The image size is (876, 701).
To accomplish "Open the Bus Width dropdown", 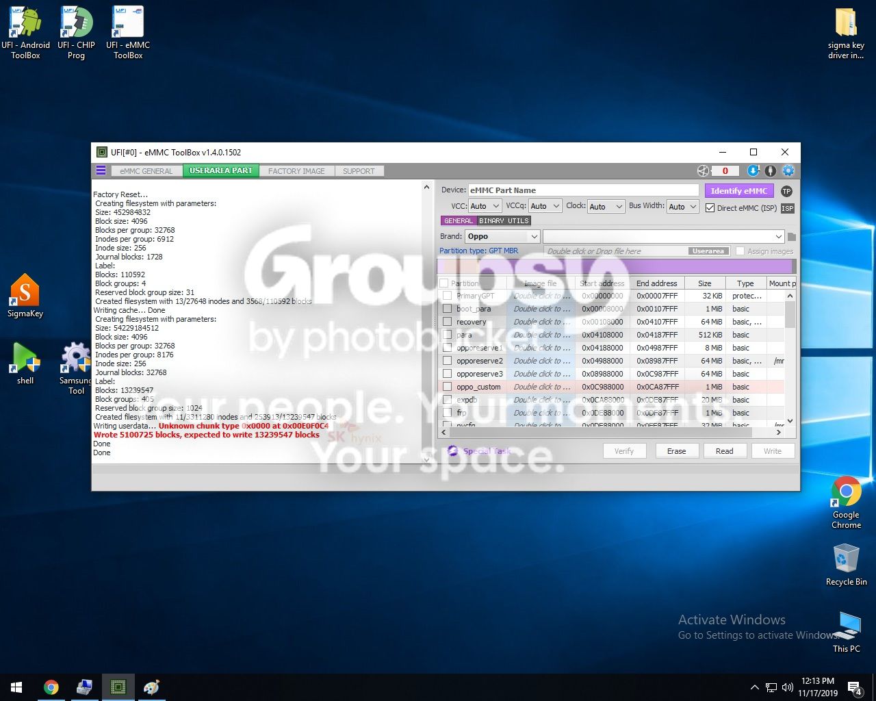I will (x=683, y=206).
